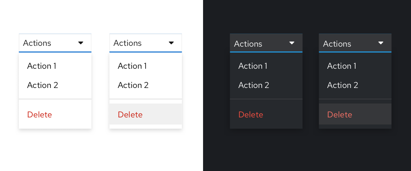This screenshot has height=171, width=411.
Task: Collapse the second light-theme Actions toggle label
Action: click(128, 43)
